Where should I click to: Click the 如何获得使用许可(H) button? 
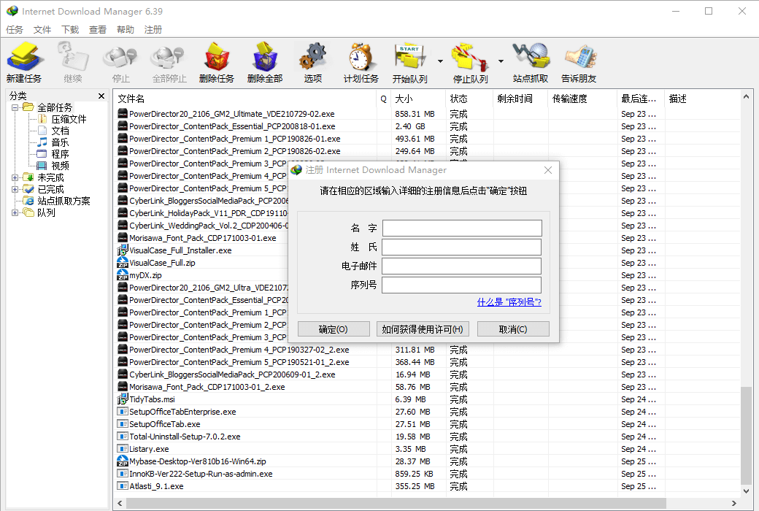click(422, 329)
